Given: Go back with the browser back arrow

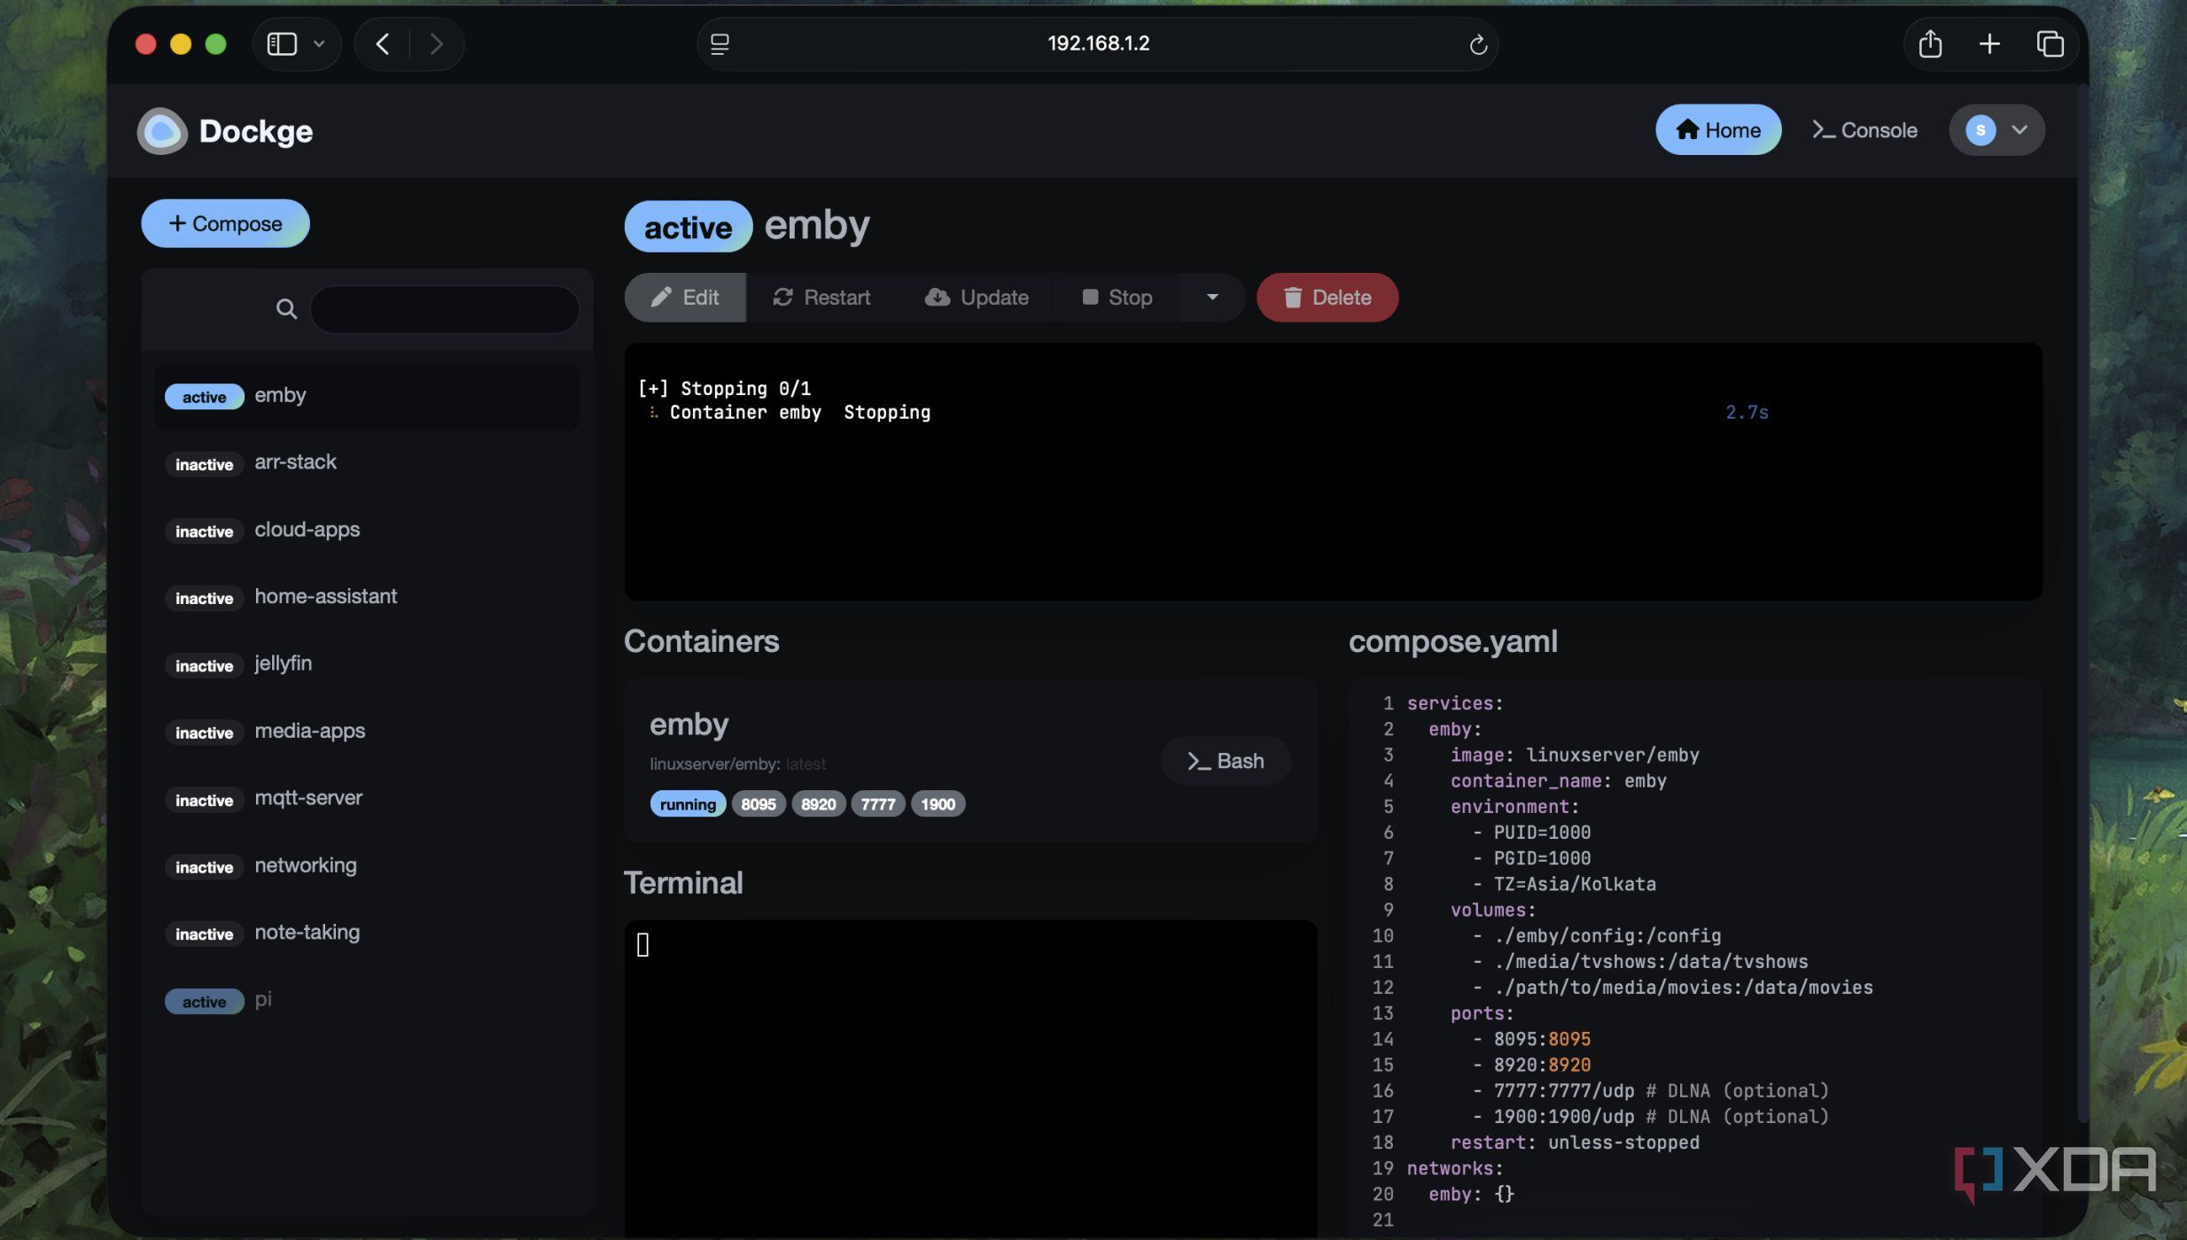Looking at the screenshot, I should (383, 43).
